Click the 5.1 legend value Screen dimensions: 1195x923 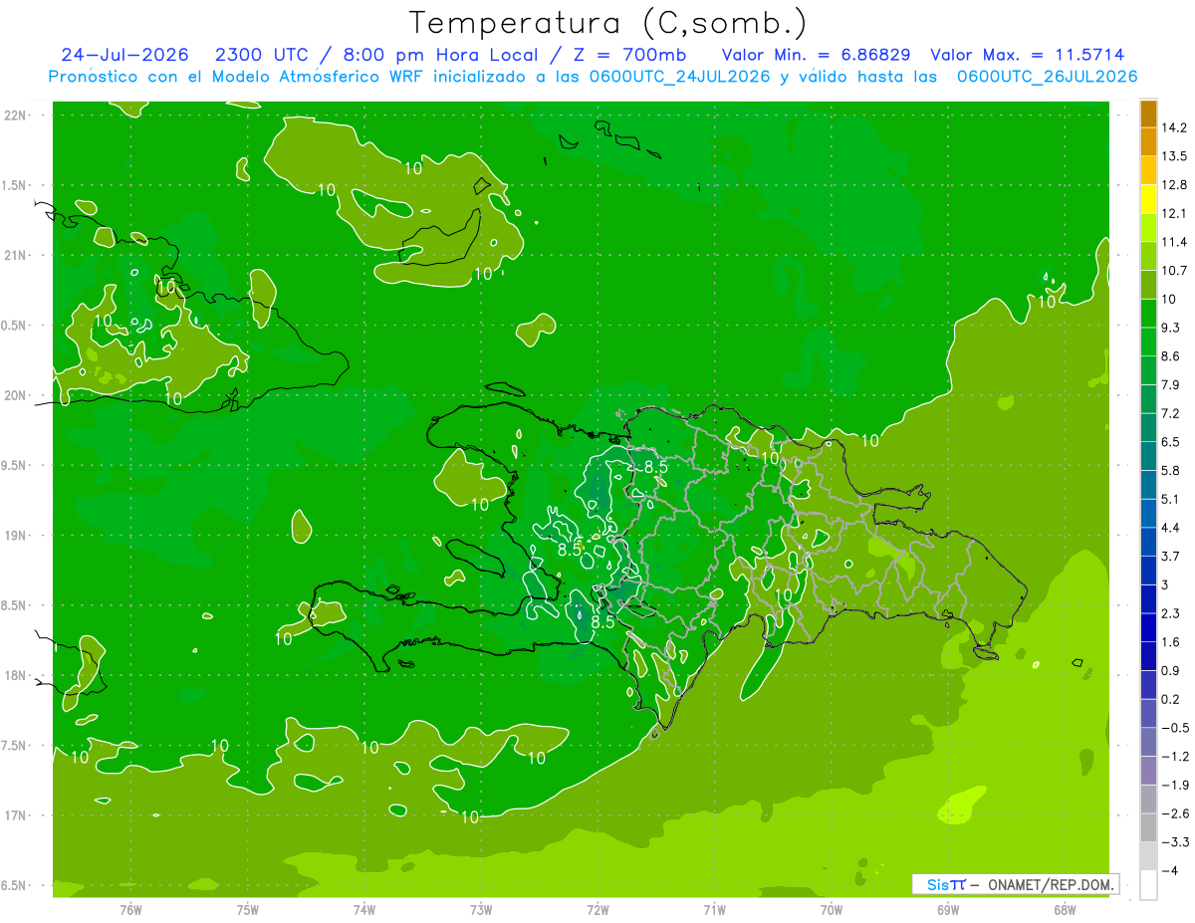coord(1171,499)
